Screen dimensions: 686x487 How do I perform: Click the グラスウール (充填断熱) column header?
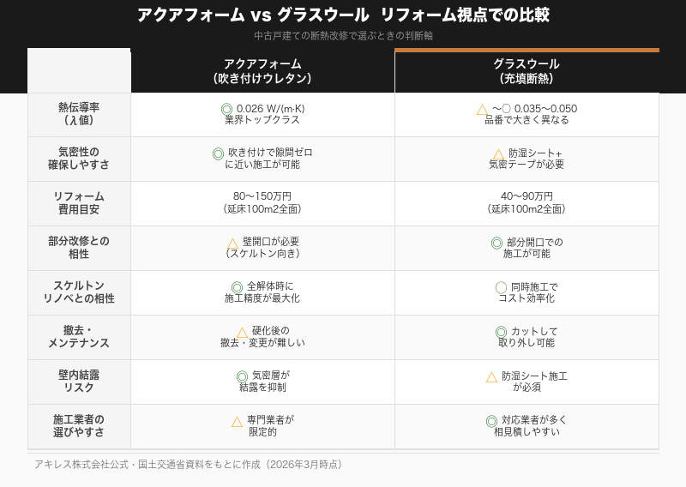coord(527,71)
